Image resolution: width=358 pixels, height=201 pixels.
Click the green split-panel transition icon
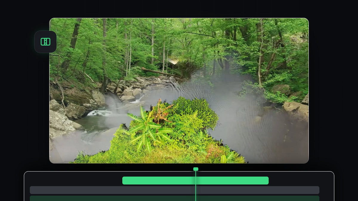tap(45, 42)
